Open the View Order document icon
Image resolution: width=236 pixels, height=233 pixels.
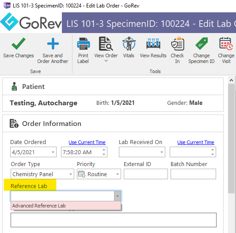[106, 44]
